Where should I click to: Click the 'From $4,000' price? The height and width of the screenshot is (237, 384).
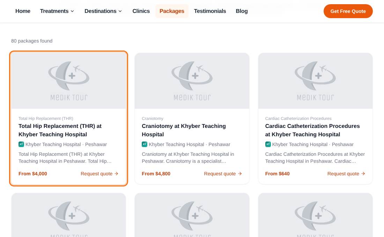[x=33, y=174]
